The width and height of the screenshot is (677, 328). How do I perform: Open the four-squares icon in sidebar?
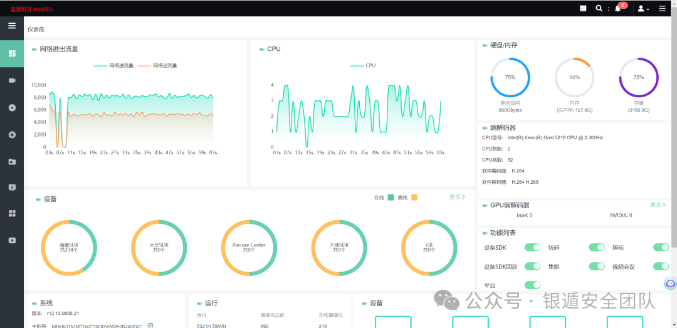(x=12, y=213)
